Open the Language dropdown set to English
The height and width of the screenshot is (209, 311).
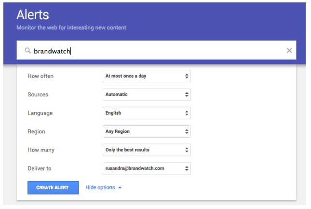coord(147,113)
